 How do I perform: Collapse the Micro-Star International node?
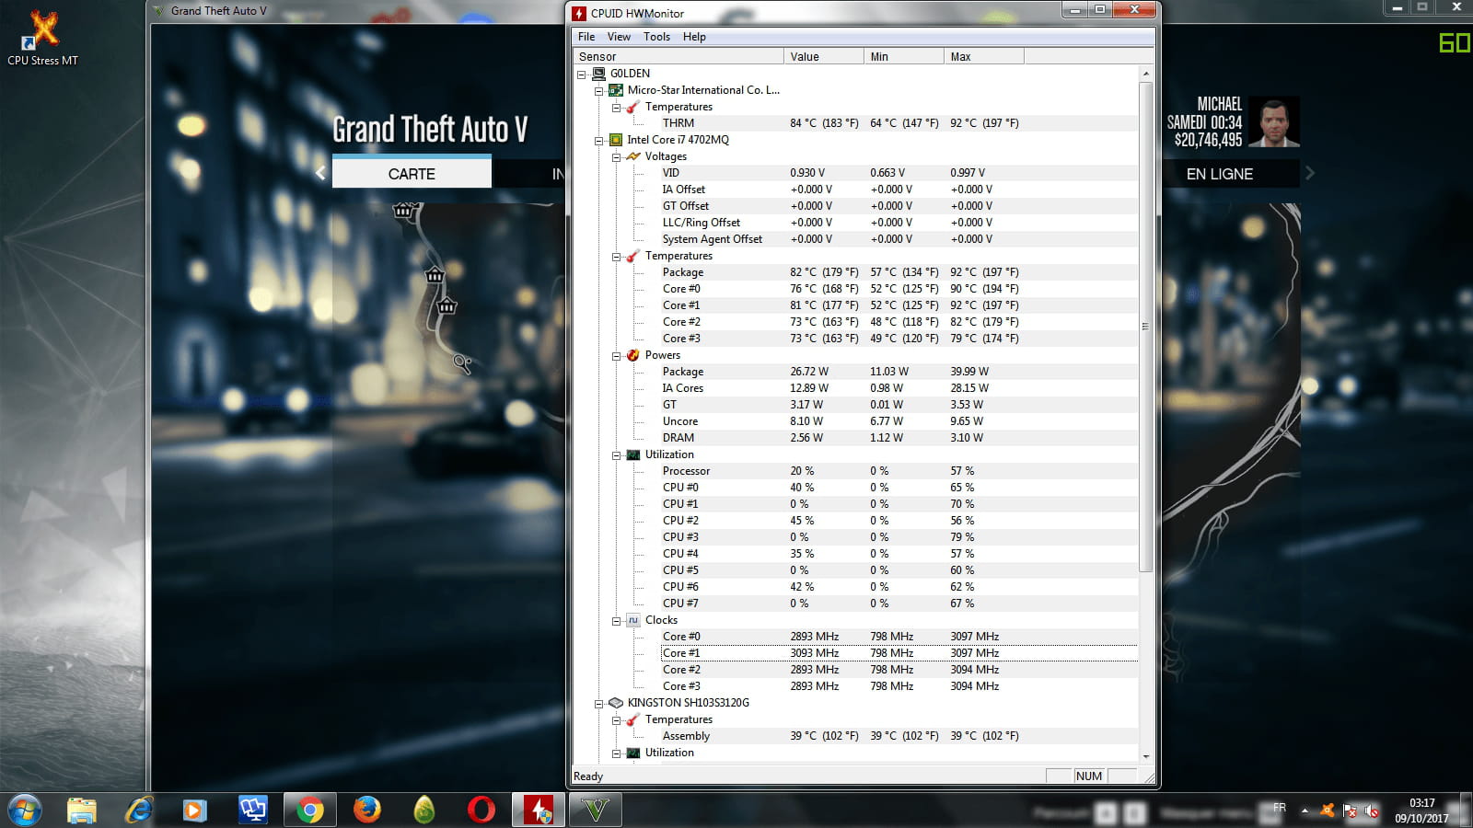[x=599, y=90]
